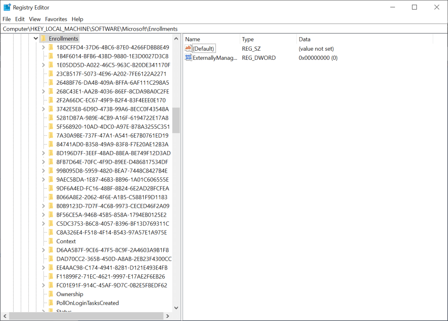Open the View menu
The image size is (448, 321).
coord(35,19)
